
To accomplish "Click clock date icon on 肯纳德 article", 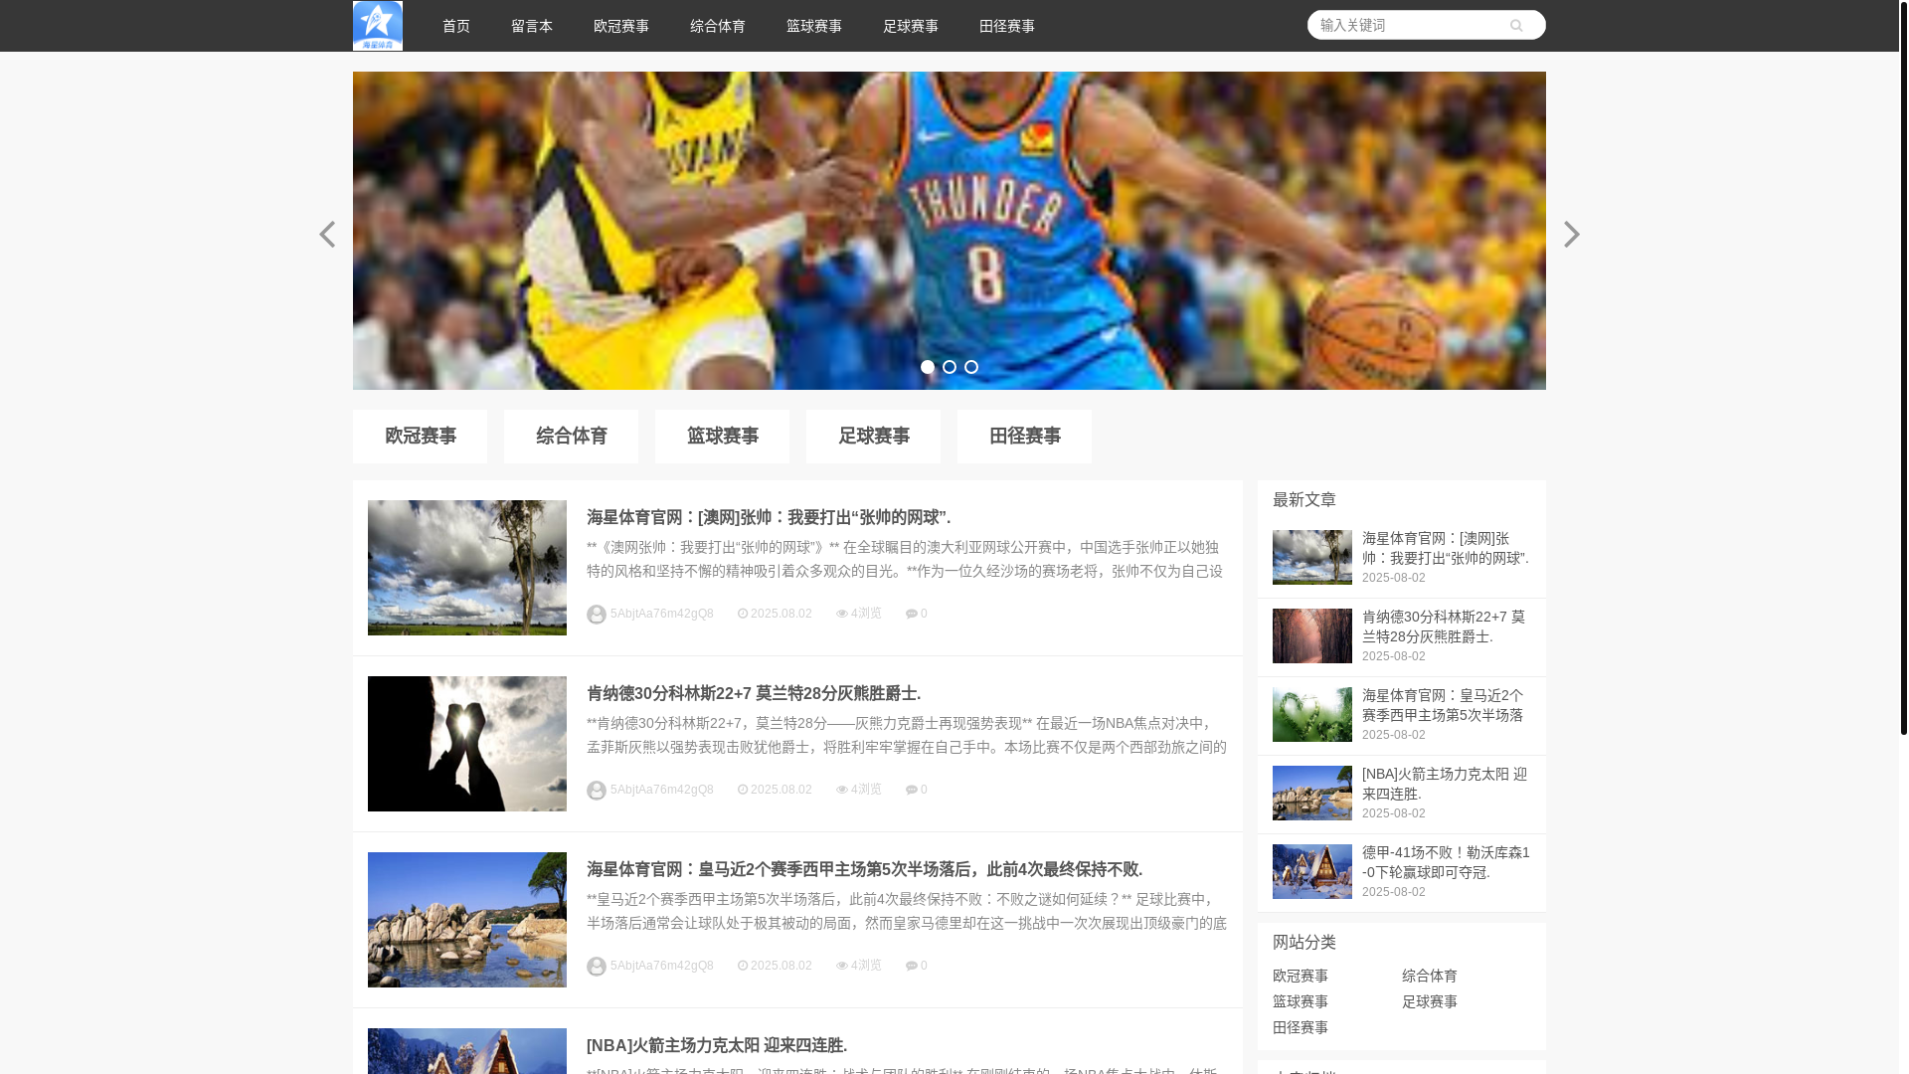I will click(x=743, y=790).
